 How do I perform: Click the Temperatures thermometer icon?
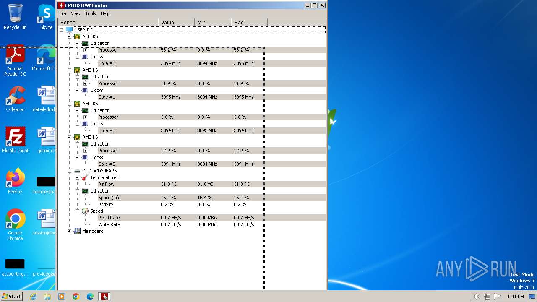(85, 177)
